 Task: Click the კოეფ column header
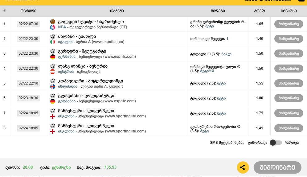260,11
